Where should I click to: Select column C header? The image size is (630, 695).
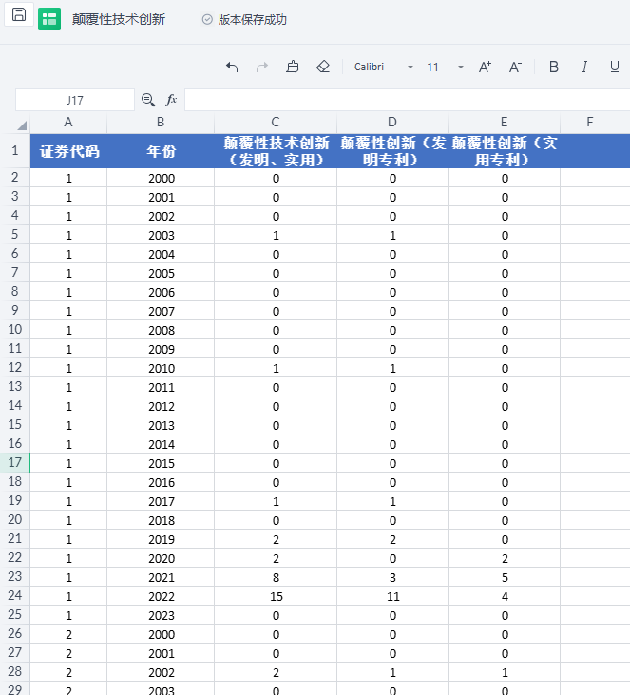click(276, 122)
